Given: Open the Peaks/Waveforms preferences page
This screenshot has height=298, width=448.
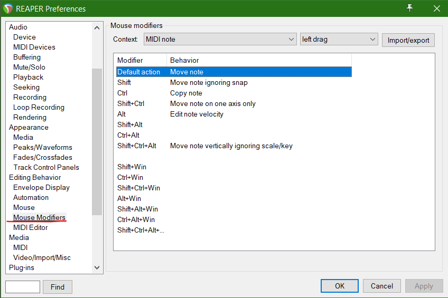Looking at the screenshot, I should click(x=43, y=147).
